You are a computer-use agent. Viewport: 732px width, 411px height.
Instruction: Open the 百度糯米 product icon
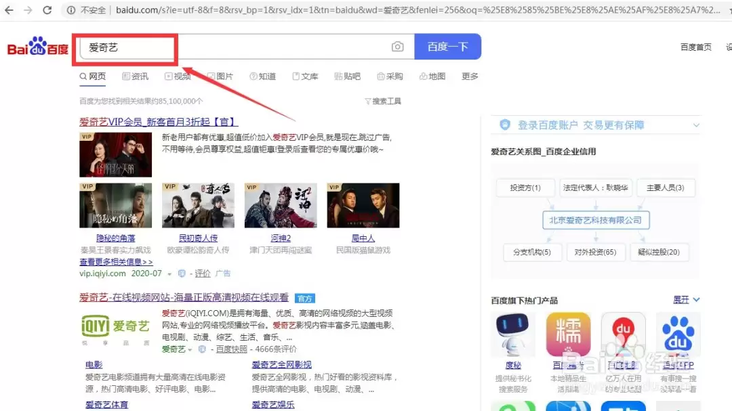[568, 335]
